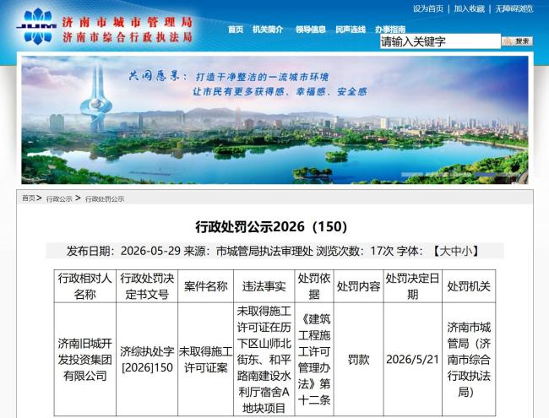Screen dimensions: 549x418
Task: Select the authority cell 济南市城管局
Action: click(x=469, y=360)
